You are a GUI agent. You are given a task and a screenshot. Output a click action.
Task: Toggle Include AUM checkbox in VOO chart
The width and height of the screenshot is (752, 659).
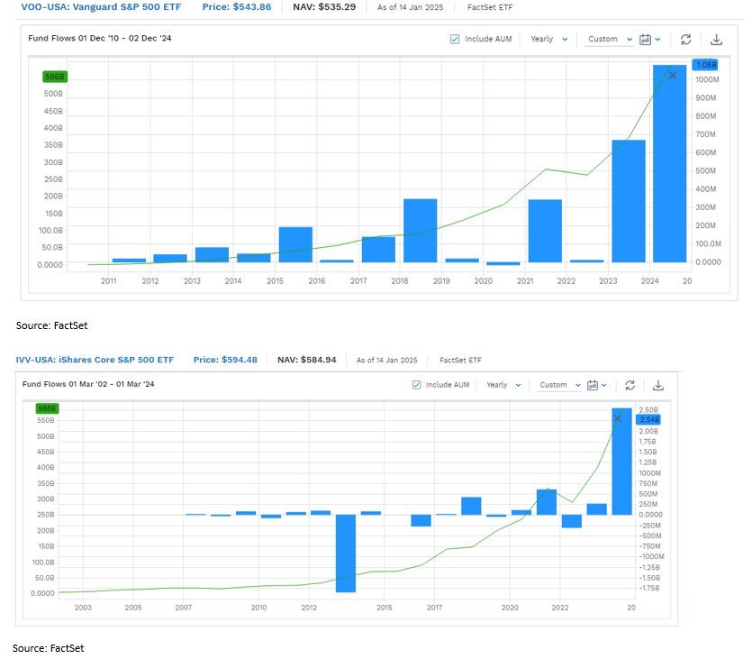pos(455,40)
